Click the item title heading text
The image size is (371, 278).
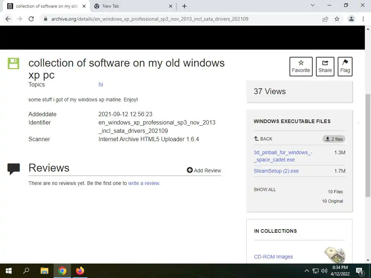[x=126, y=69]
